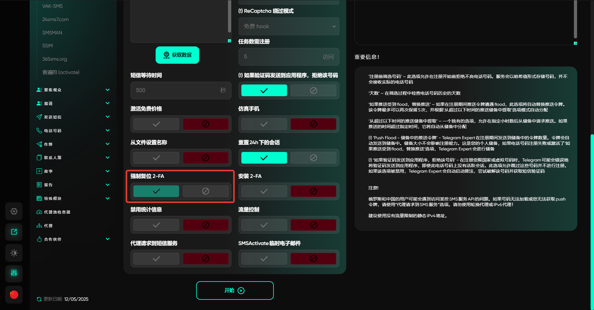Click the settings gear icon in left sidebar
Viewport: 594px width, 310px height.
(x=14, y=211)
